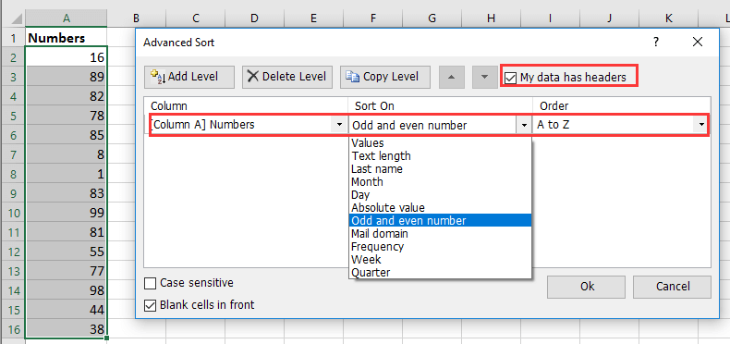Move level down with down arrow
The width and height of the screenshot is (730, 344).
pos(484,77)
